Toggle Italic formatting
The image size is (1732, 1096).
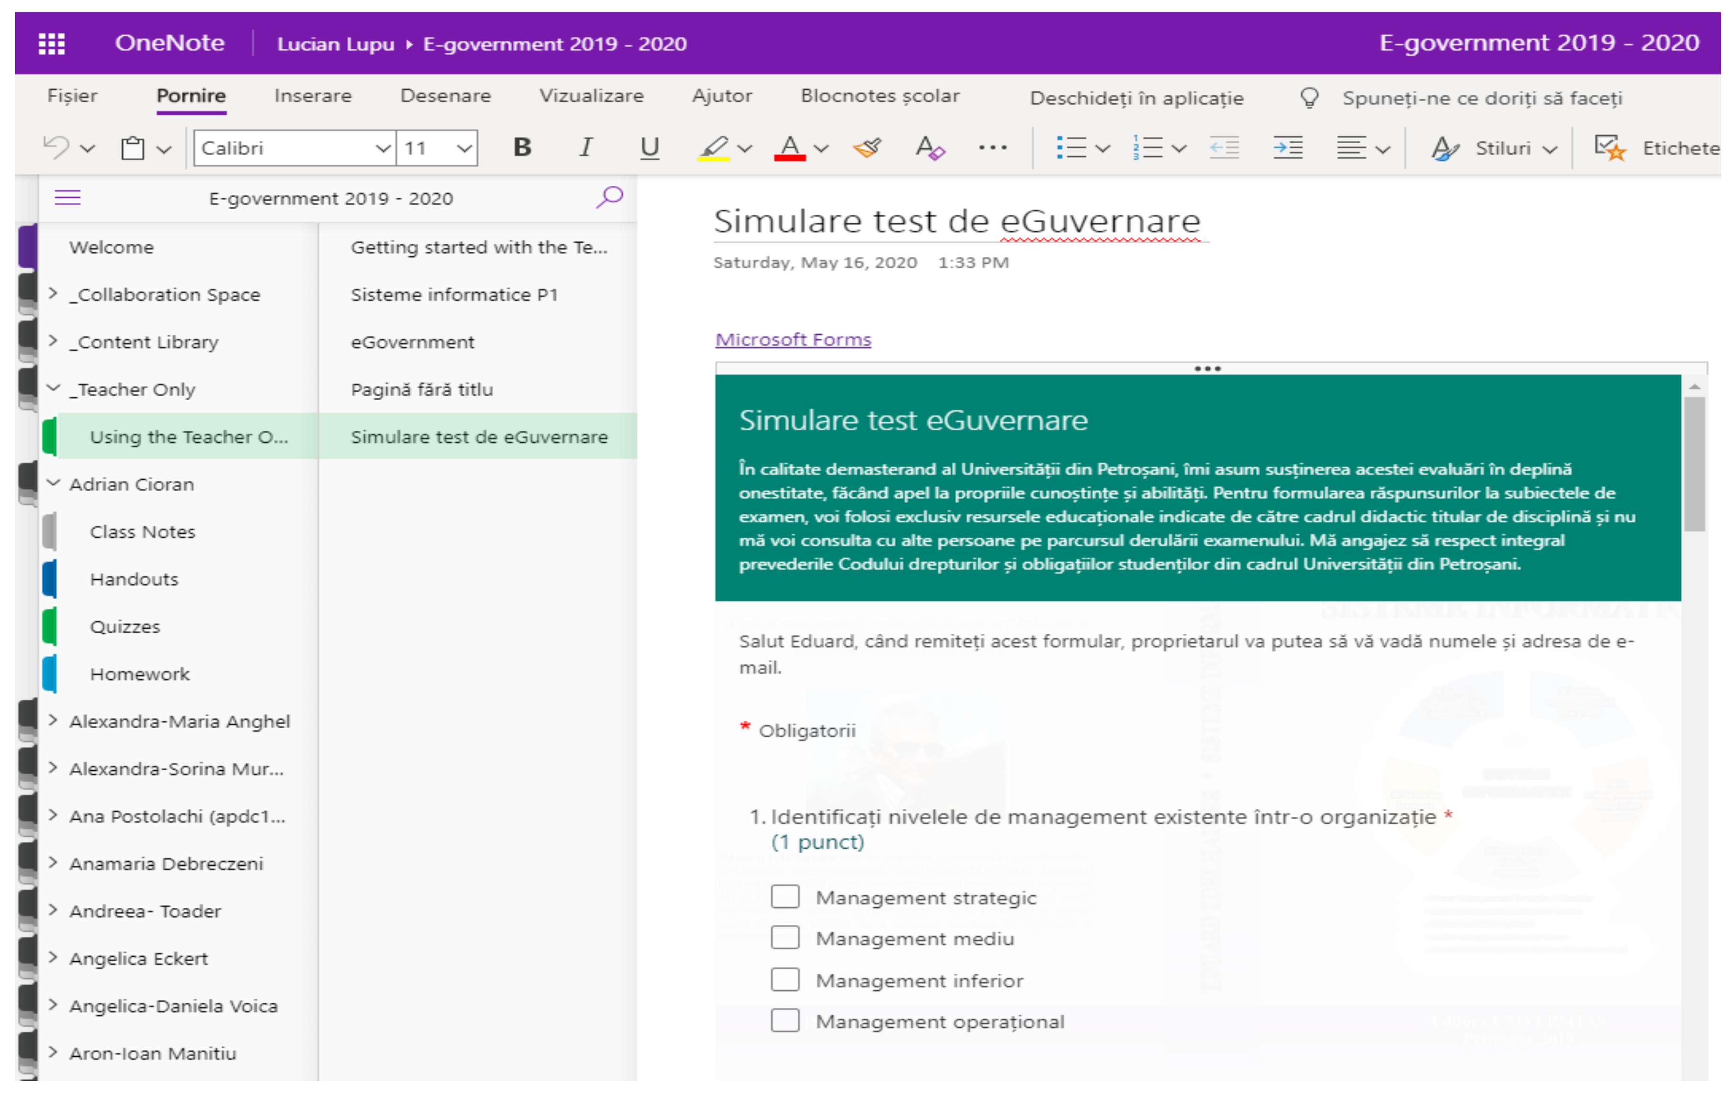click(x=586, y=147)
